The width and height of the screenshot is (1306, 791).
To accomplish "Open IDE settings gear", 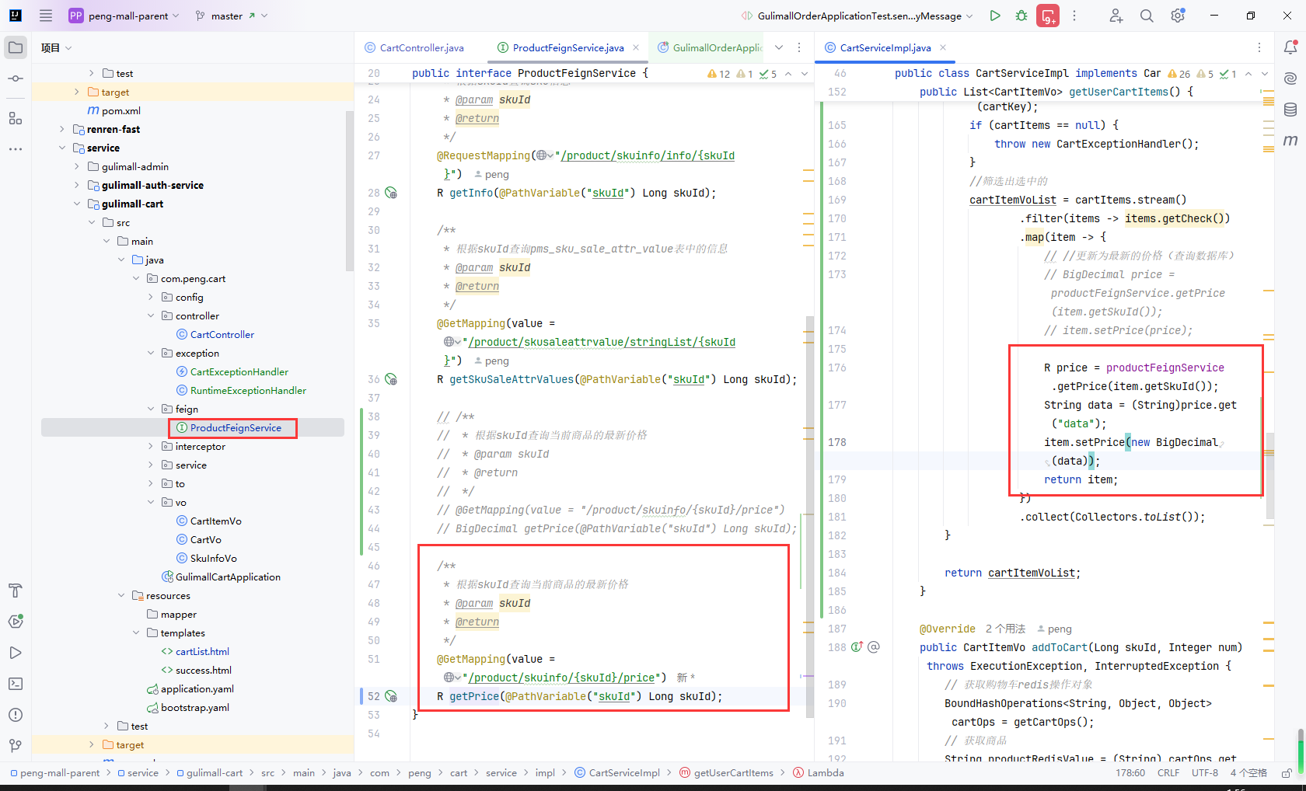I will (1178, 16).
